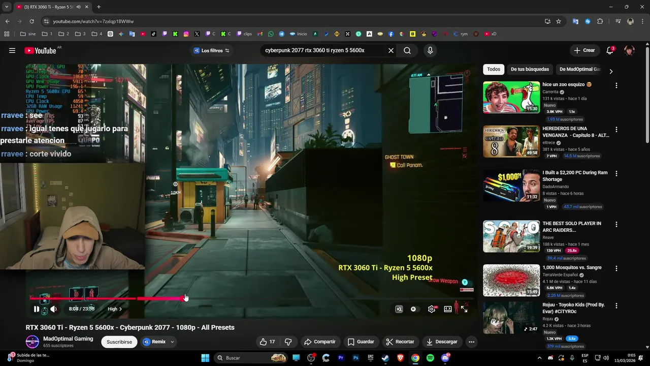Mute the video volume
Viewport: 650px width, 366px height.
pos(53,309)
